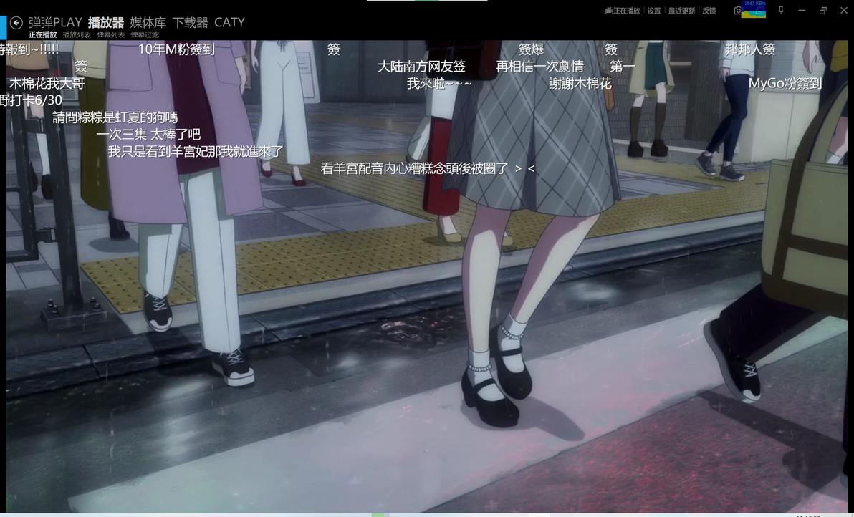Click the danmaku '大陆南方网友签'
Screen dimensions: 854x517
[421, 67]
